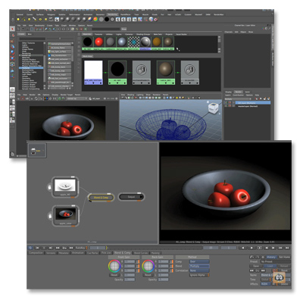This screenshot has width=303, height=303.
Task: Click the Front Gain Opacity value field
Action: (130, 280)
